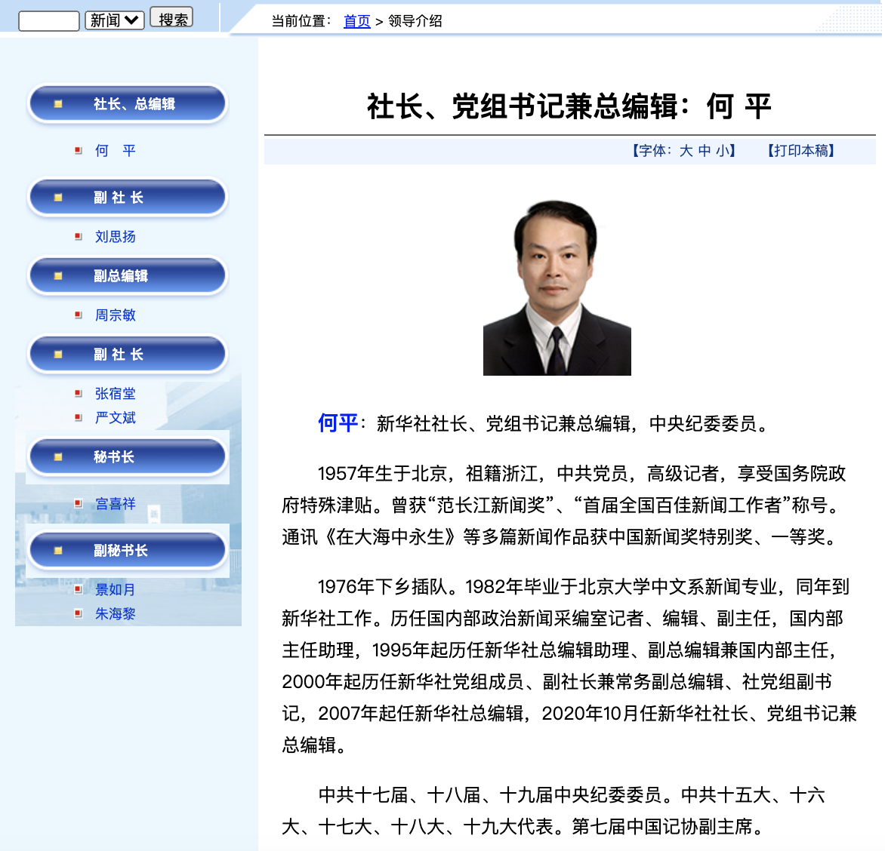Open 严文斌 profile link
The width and height of the screenshot is (885, 851).
(x=115, y=417)
